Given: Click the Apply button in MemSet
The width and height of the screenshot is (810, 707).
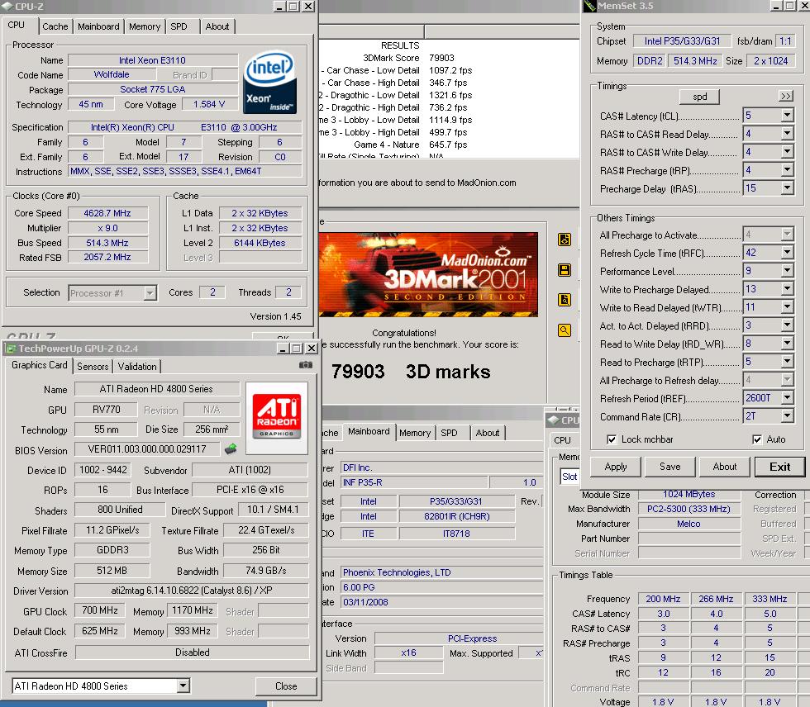Looking at the screenshot, I should (x=615, y=467).
